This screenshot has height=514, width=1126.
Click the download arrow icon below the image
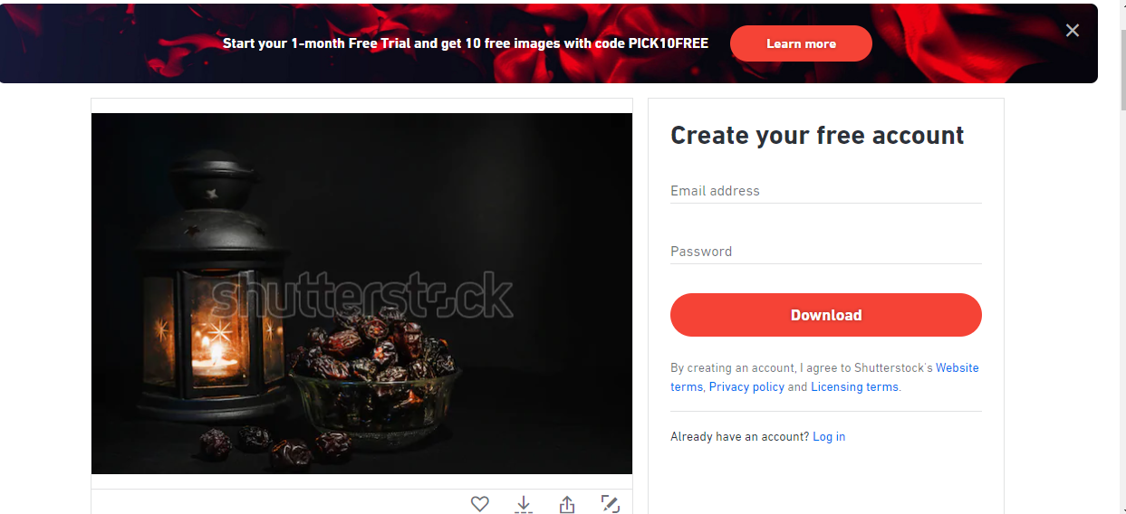pos(524,504)
